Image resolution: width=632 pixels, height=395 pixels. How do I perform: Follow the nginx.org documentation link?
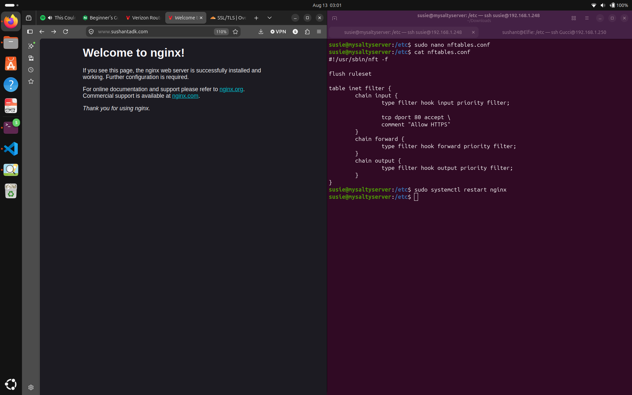[x=231, y=89]
